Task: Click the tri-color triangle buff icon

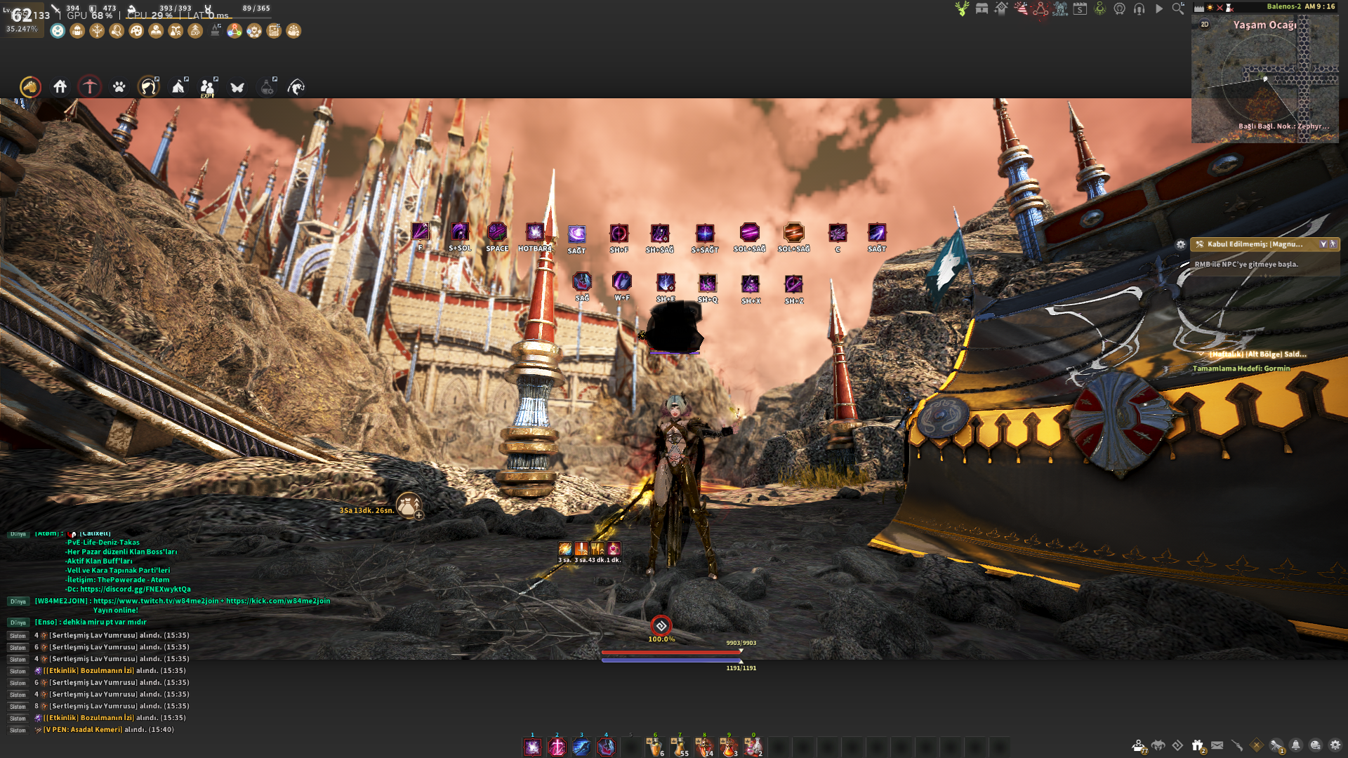Action: point(234,31)
